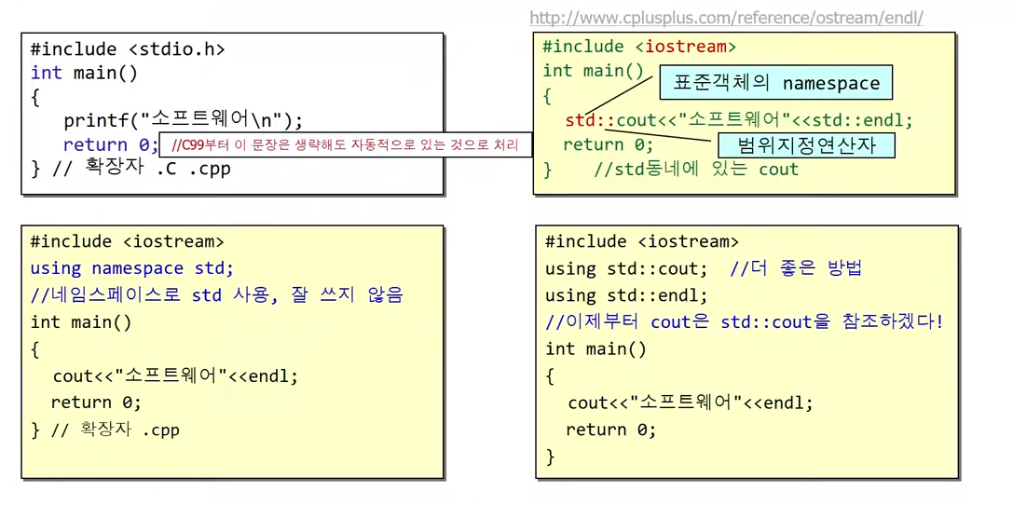The image size is (1013, 505).
Task: Click the '범위지정연산자' callout label
Action: [x=805, y=145]
